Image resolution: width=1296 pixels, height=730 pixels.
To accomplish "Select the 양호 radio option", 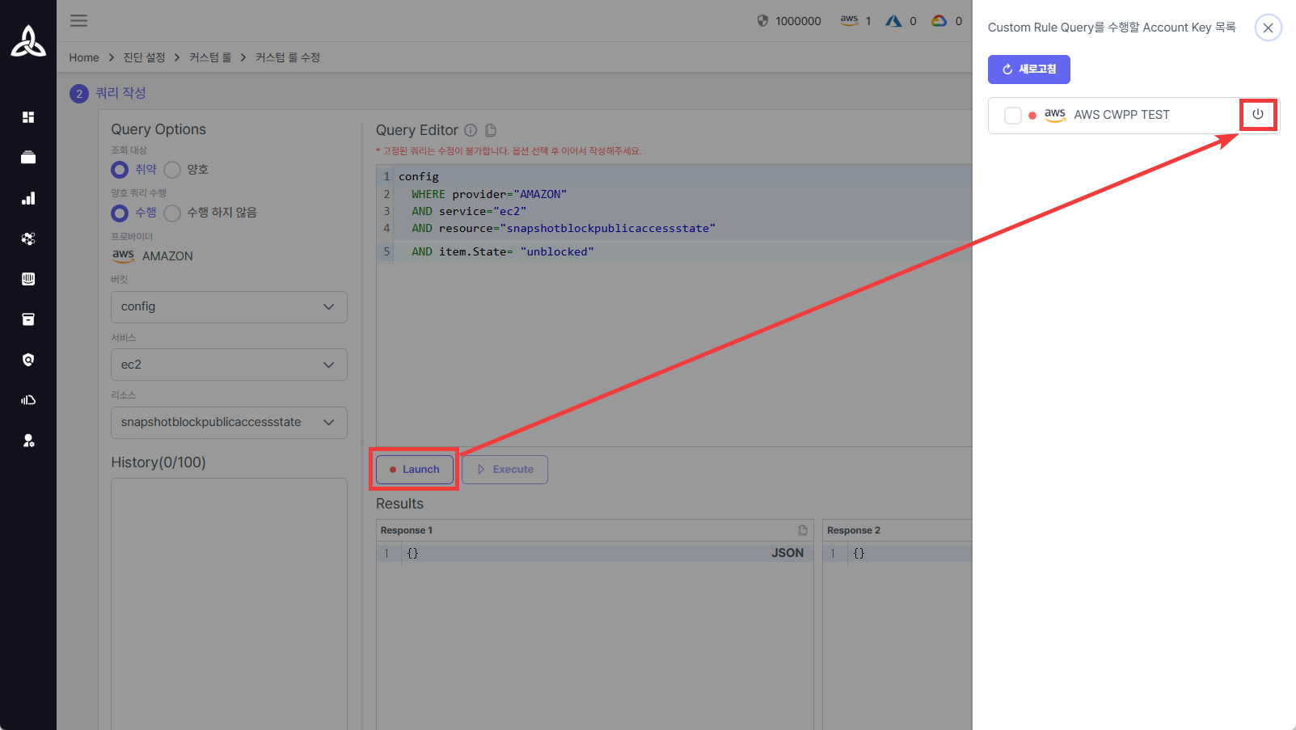I will [x=172, y=170].
